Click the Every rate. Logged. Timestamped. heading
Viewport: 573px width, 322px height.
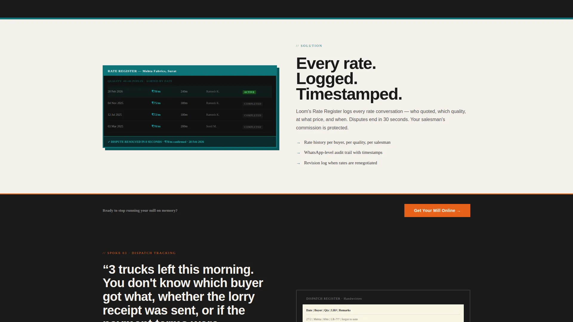pyautogui.click(x=349, y=79)
